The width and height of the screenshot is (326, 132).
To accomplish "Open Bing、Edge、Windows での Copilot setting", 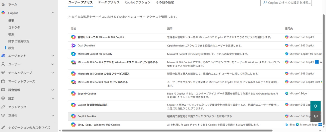I will [99, 125].
